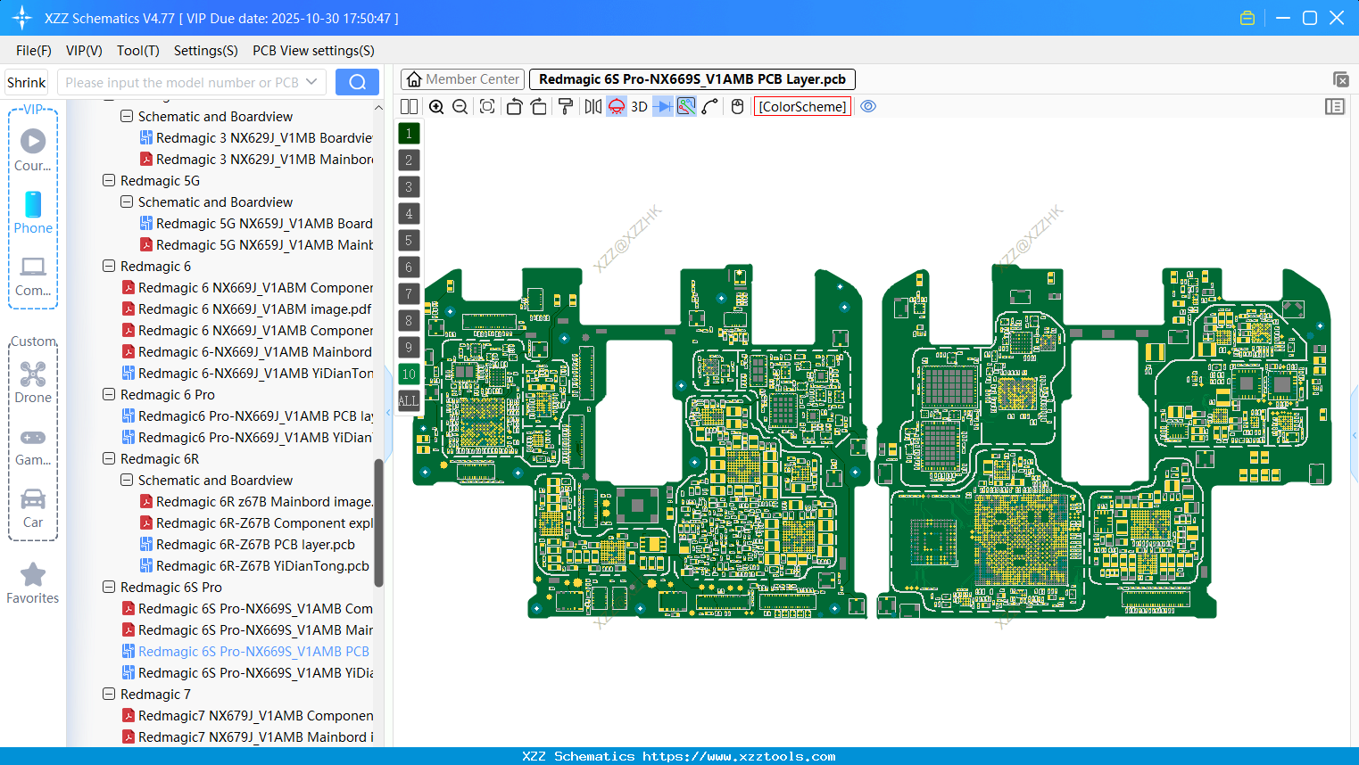Open the split view layout icon

coord(408,106)
